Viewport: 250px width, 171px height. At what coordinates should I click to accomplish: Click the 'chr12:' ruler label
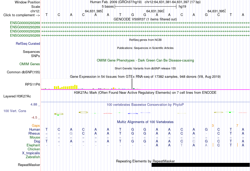pyautogui.click(x=35, y=11)
